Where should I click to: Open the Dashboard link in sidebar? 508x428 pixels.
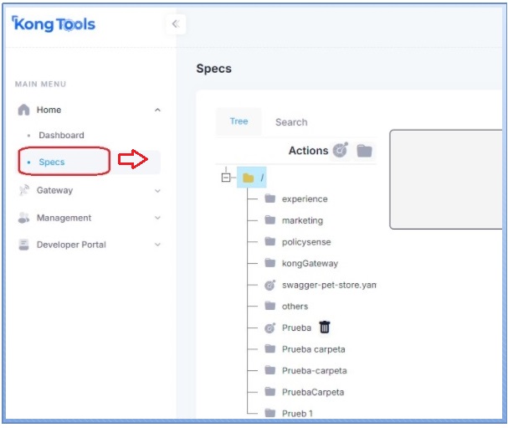(61, 135)
